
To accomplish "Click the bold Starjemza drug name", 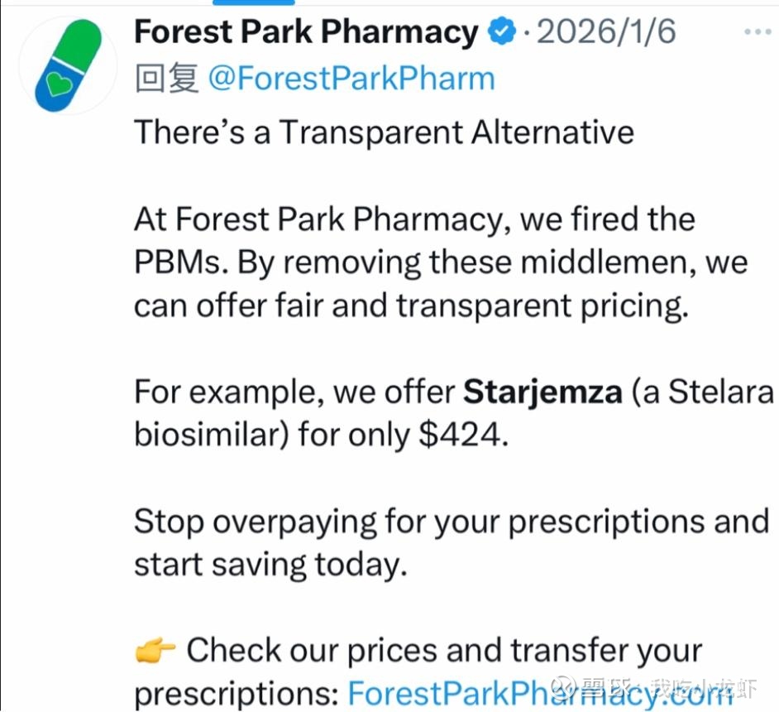I will tap(542, 391).
